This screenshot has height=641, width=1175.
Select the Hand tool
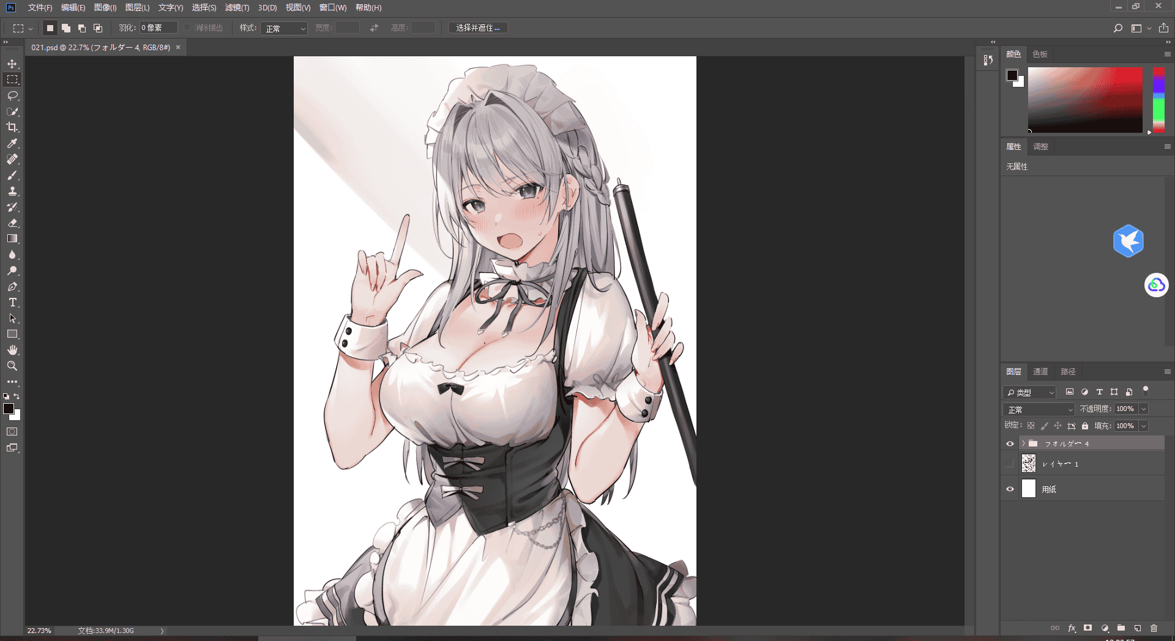pos(12,350)
